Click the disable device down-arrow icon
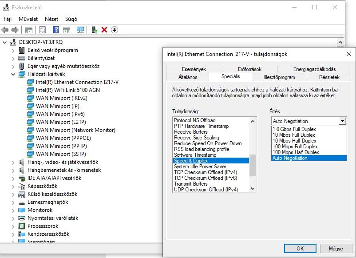Screen dimensions: 356x258 coord(115,30)
